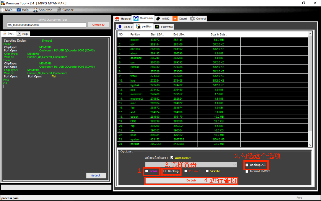Open the Firmware folder sub-tab
This screenshot has height=201, width=321.
tap(164, 27)
